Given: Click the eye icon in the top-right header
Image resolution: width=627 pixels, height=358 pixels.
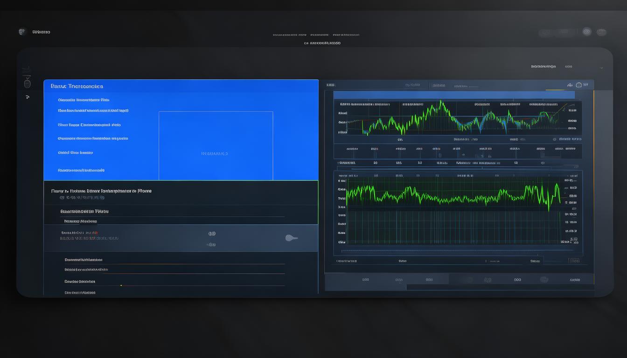Looking at the screenshot, I should tap(587, 32).
